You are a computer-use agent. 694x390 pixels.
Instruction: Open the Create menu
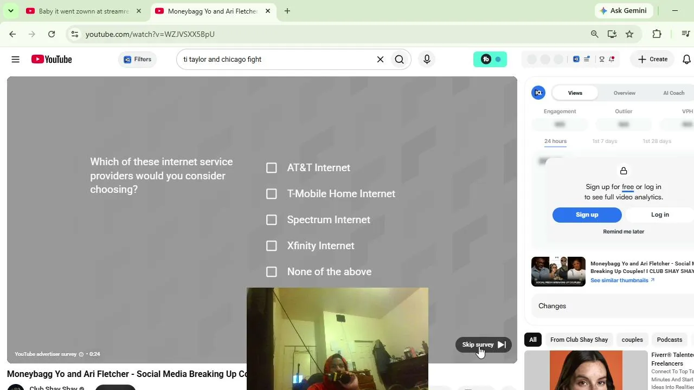point(653,60)
